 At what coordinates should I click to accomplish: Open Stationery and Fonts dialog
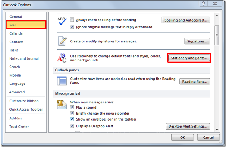(189, 58)
